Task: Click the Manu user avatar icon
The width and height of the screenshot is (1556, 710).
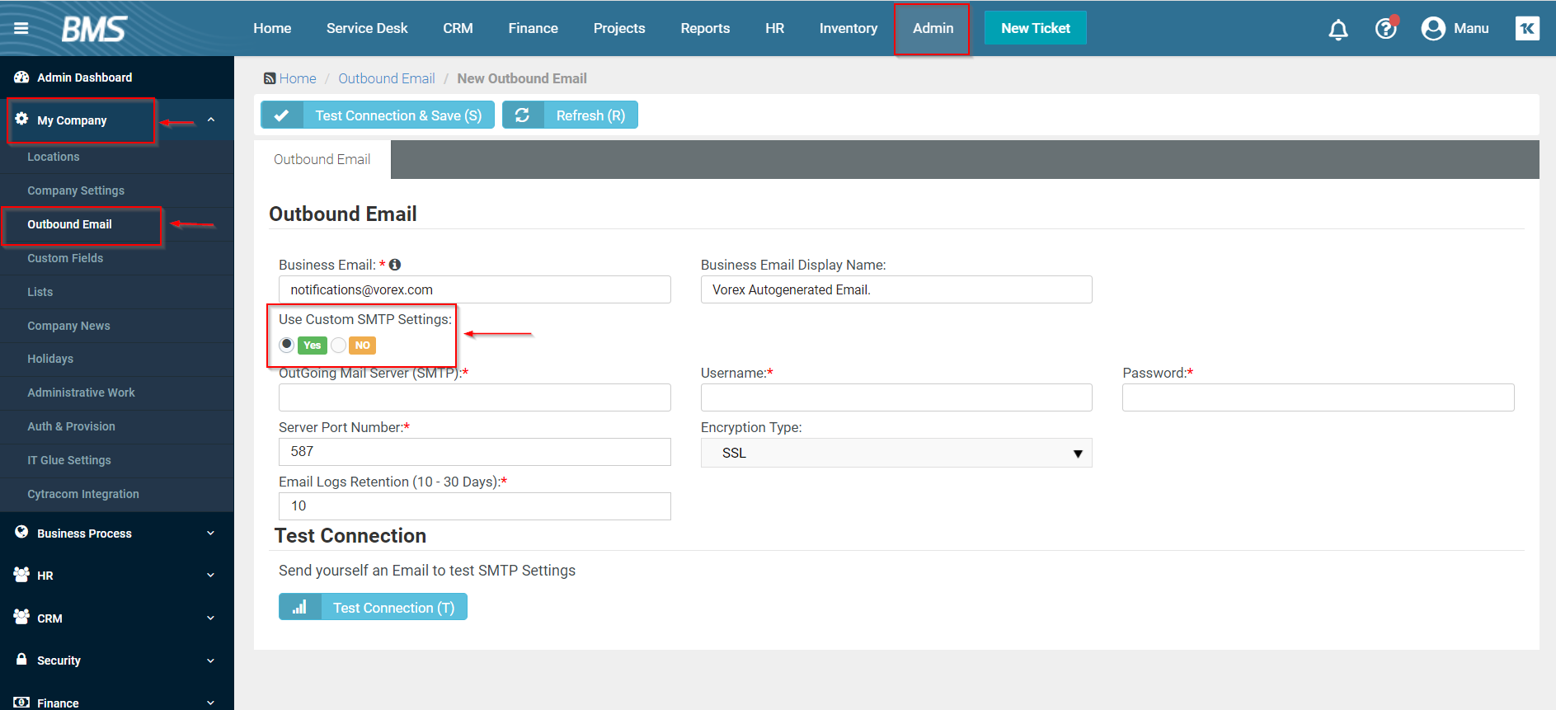Action: point(1433,29)
